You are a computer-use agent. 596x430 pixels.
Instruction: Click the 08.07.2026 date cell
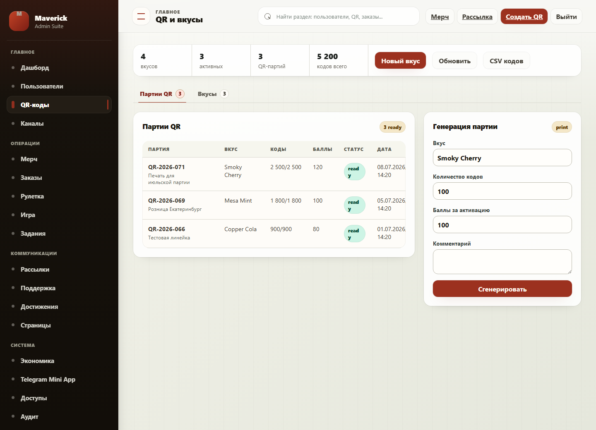tap(391, 171)
